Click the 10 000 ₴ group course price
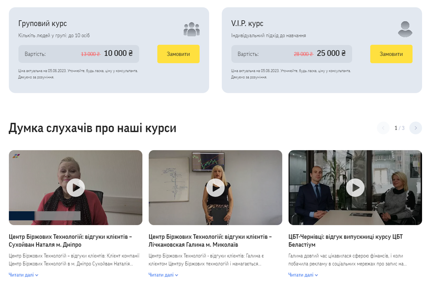The image size is (430, 287). [x=118, y=53]
